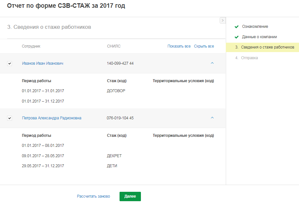
Task: Open the Данные о компании step
Action: pos(259,37)
